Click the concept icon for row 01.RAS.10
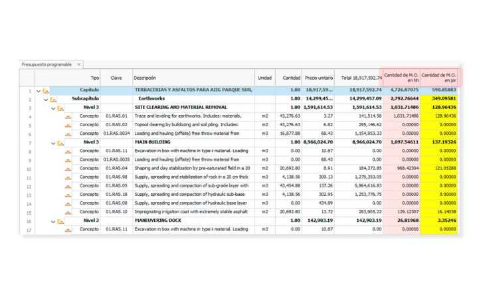477x283 pixels. point(68,213)
